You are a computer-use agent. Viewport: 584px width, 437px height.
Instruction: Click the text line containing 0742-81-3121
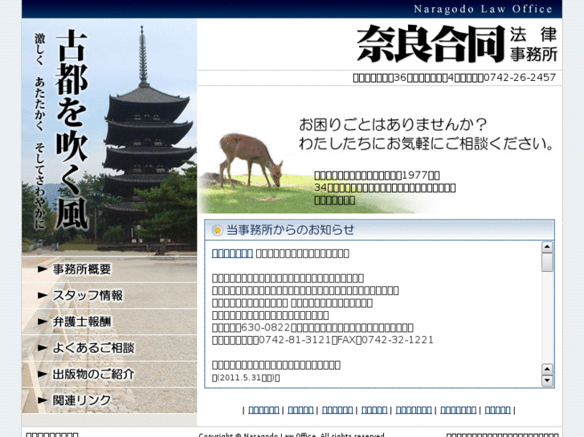point(323,340)
